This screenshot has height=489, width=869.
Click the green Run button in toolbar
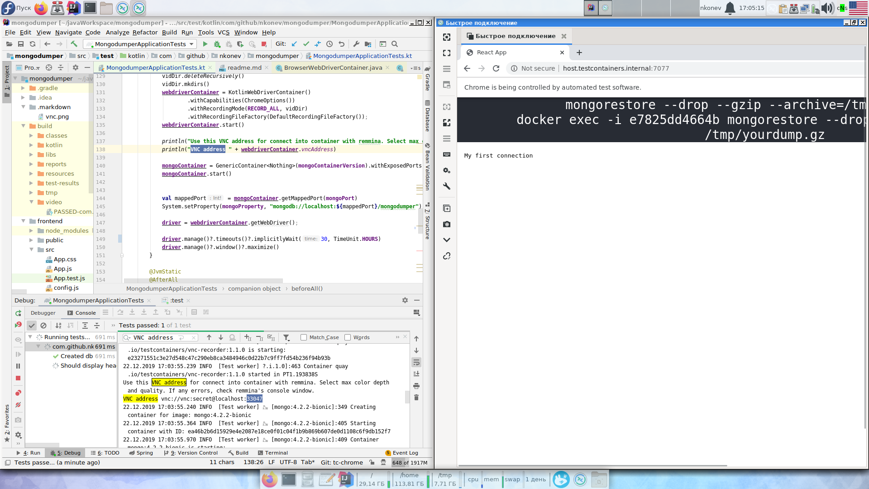(205, 44)
